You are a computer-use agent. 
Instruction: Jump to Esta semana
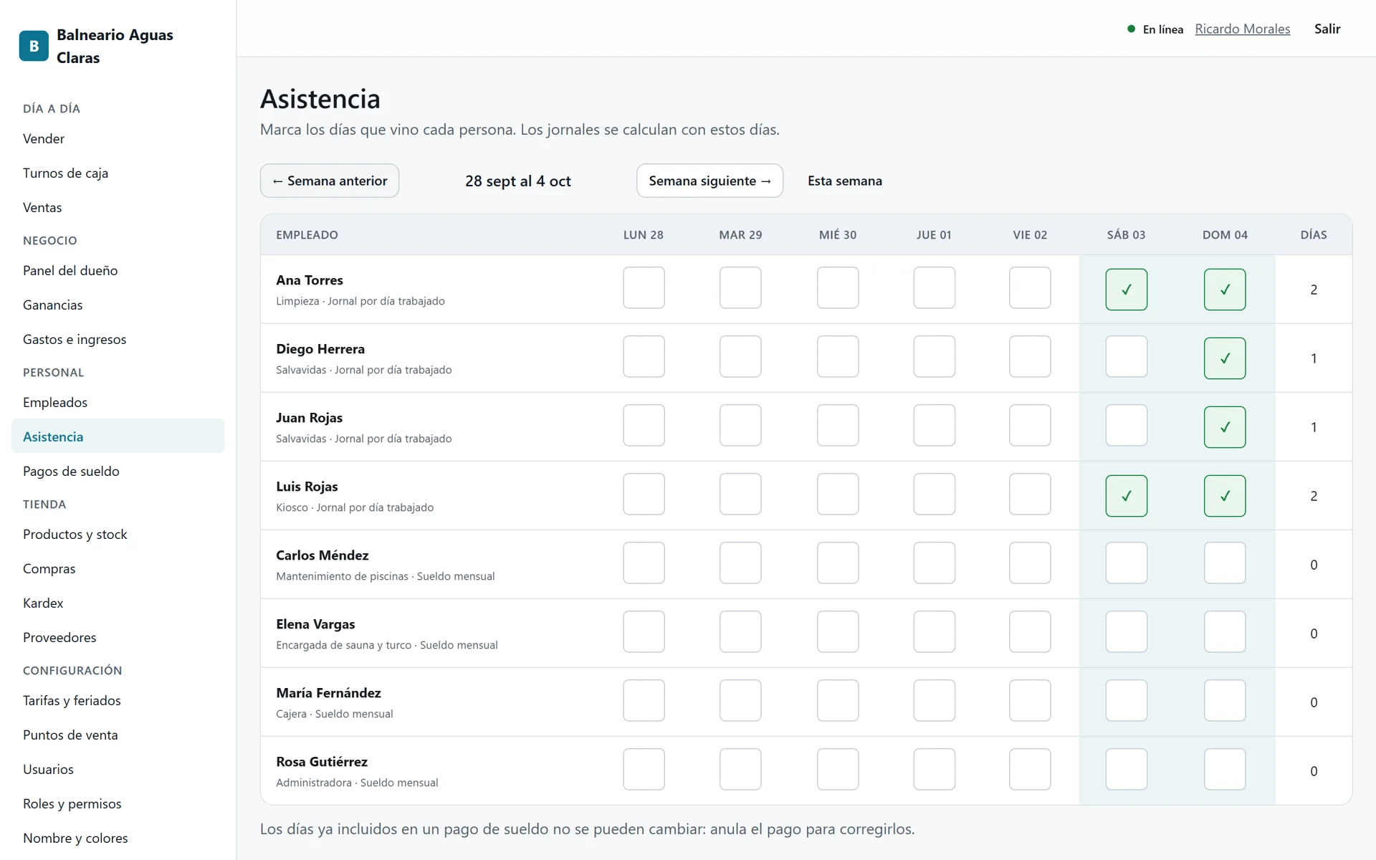coord(845,181)
